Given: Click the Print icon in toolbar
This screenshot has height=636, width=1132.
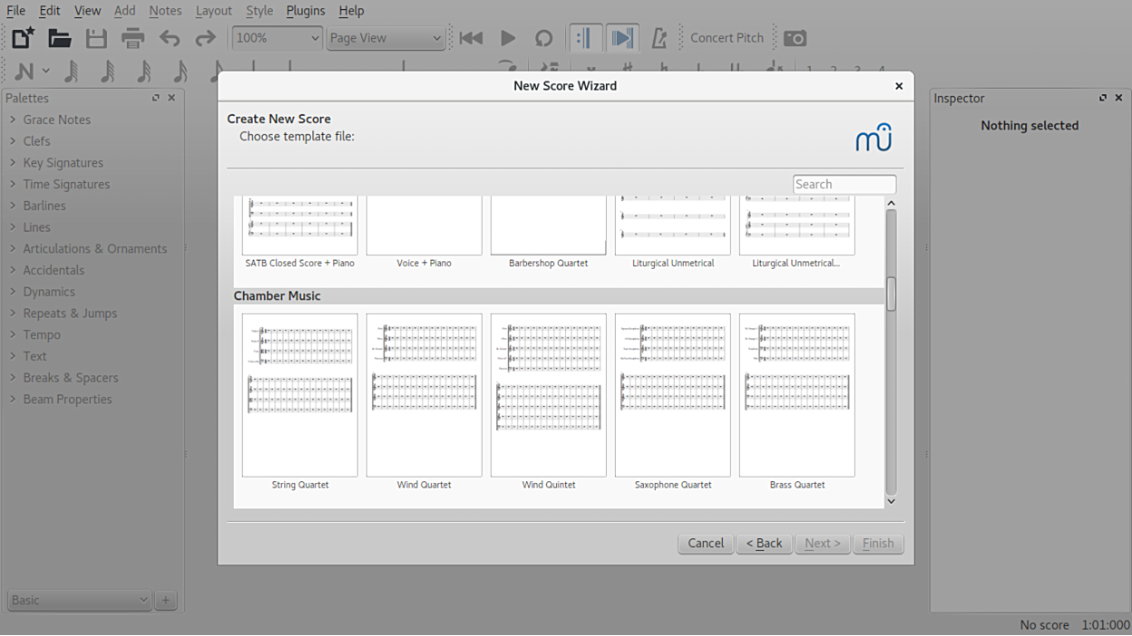Looking at the screenshot, I should [133, 38].
